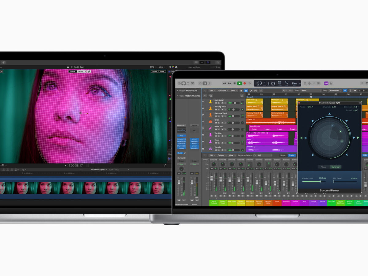The width and height of the screenshot is (368, 276).
Task: Select Planar mode in Surround Panner
Action: tap(324, 167)
